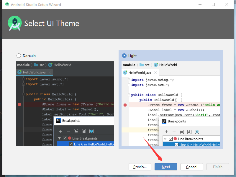Click the group-by-file icon in Darcula preview

(84, 131)
